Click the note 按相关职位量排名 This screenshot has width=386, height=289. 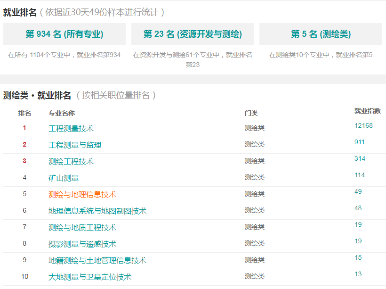tap(116, 95)
